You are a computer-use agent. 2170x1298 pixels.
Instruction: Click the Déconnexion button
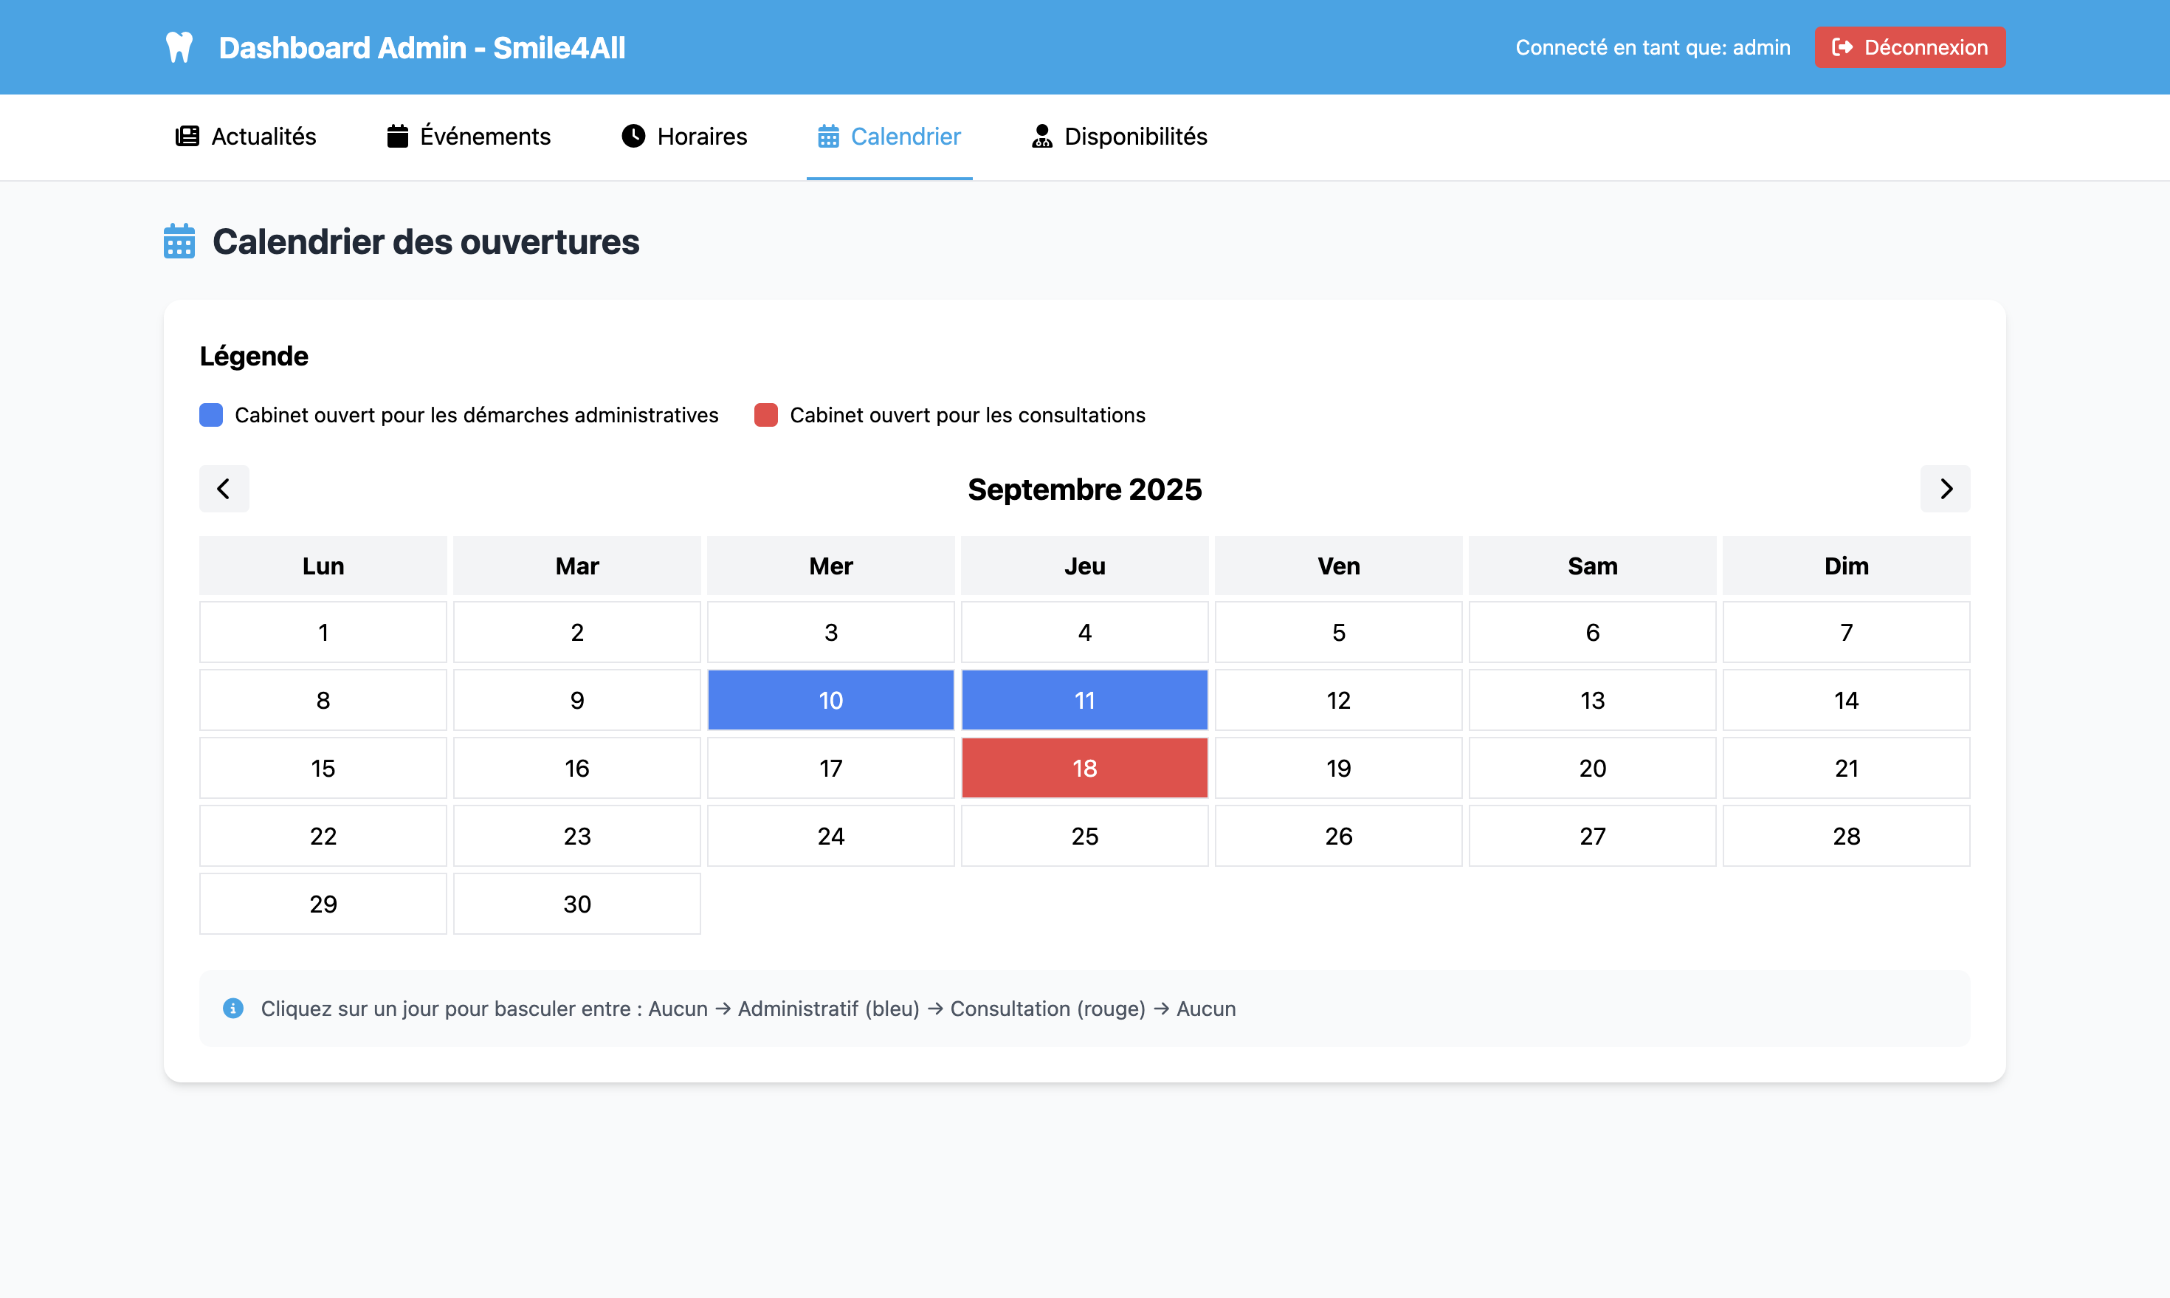tap(1909, 47)
